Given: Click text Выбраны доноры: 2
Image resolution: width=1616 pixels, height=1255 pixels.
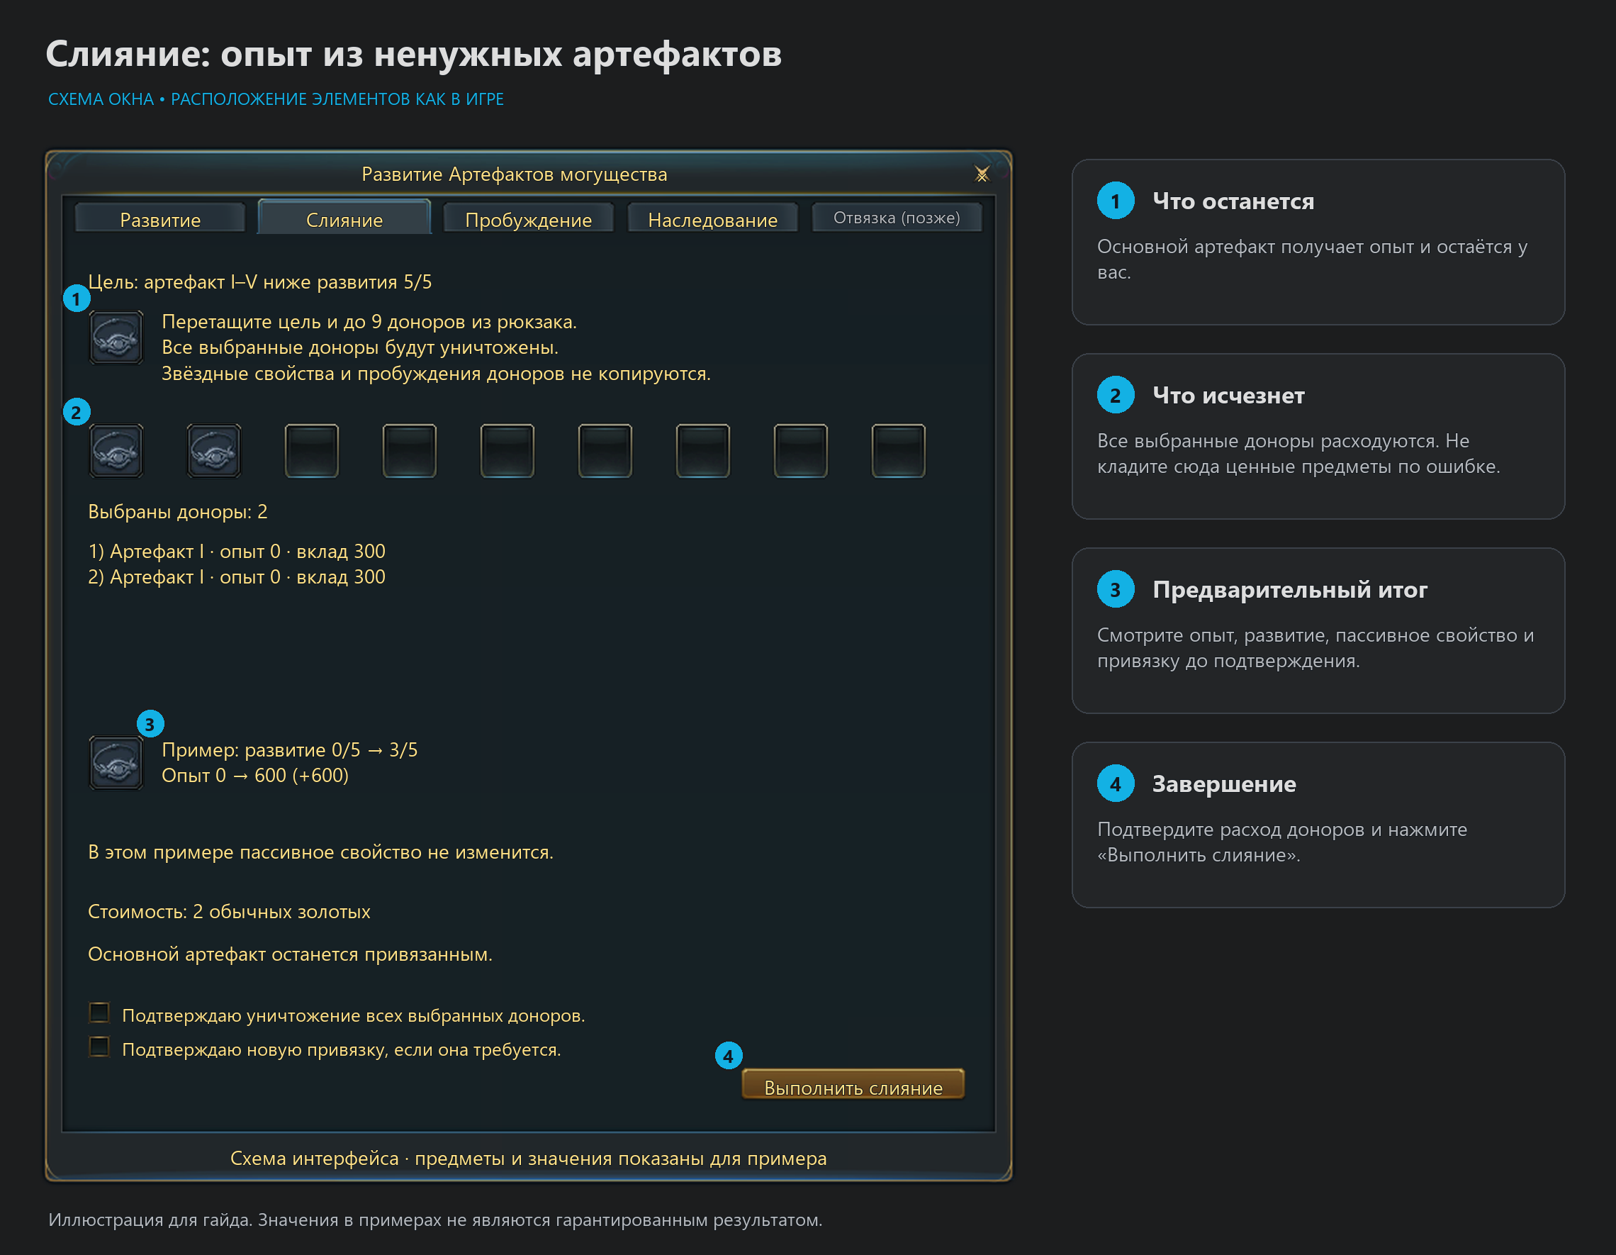Looking at the screenshot, I should 178,512.
